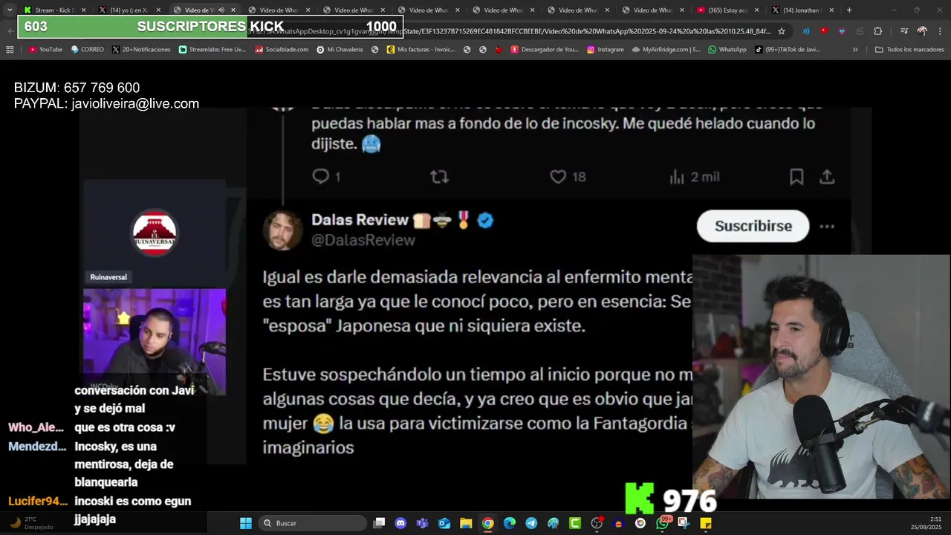Open Outlook from the taskbar
Screen dimensions: 951x535
(x=444, y=523)
